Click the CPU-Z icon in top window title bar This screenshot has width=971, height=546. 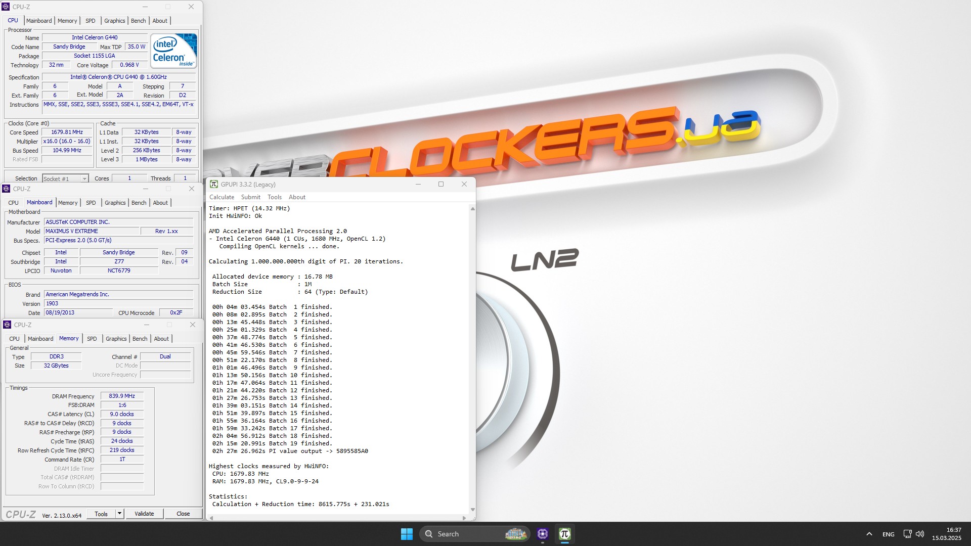(6, 7)
